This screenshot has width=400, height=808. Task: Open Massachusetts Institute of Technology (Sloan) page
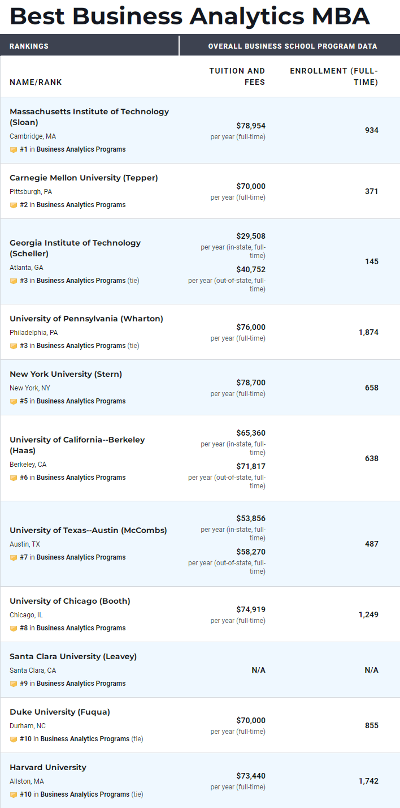coord(89,117)
